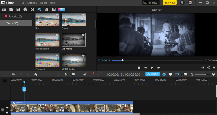Select the VCR Distortion effect thumbnail
The width and height of the screenshot is (217, 115).
74,60
